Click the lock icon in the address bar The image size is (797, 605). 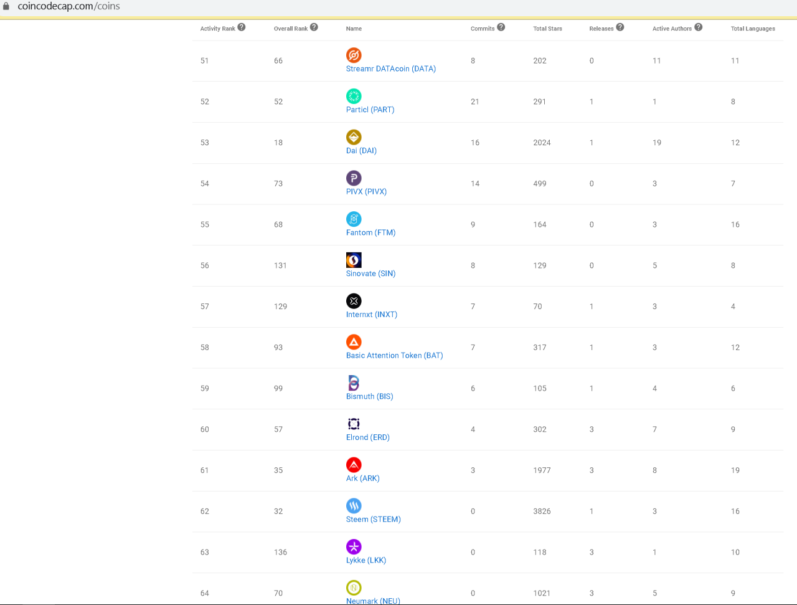point(6,6)
